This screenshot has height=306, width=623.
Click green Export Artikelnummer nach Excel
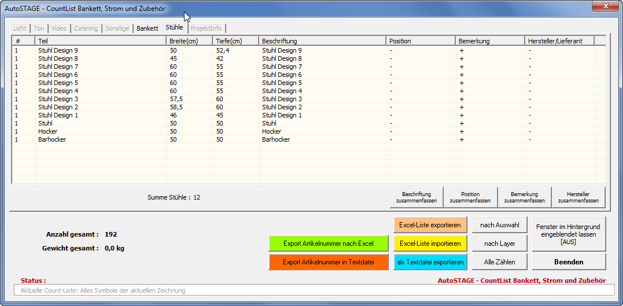tap(328, 244)
